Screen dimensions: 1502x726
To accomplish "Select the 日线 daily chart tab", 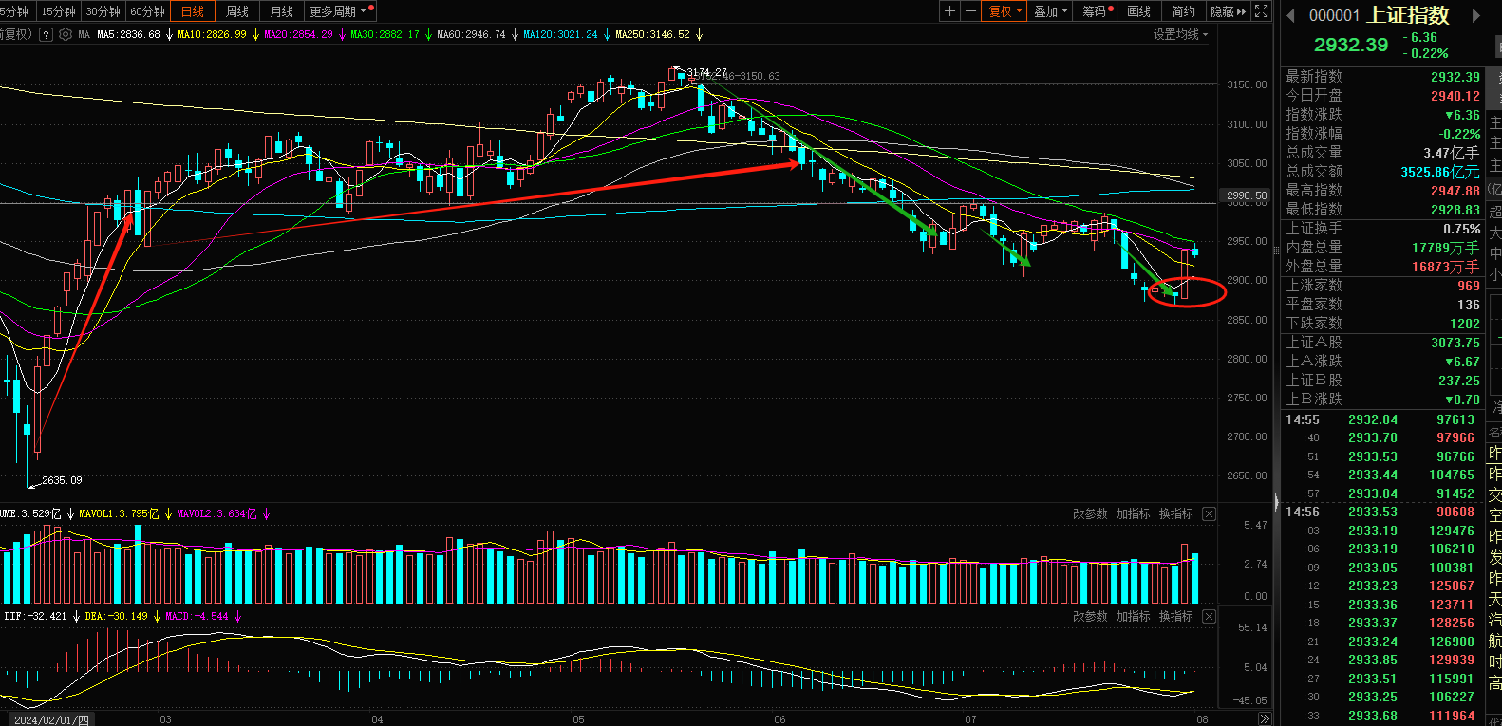I will (x=193, y=11).
